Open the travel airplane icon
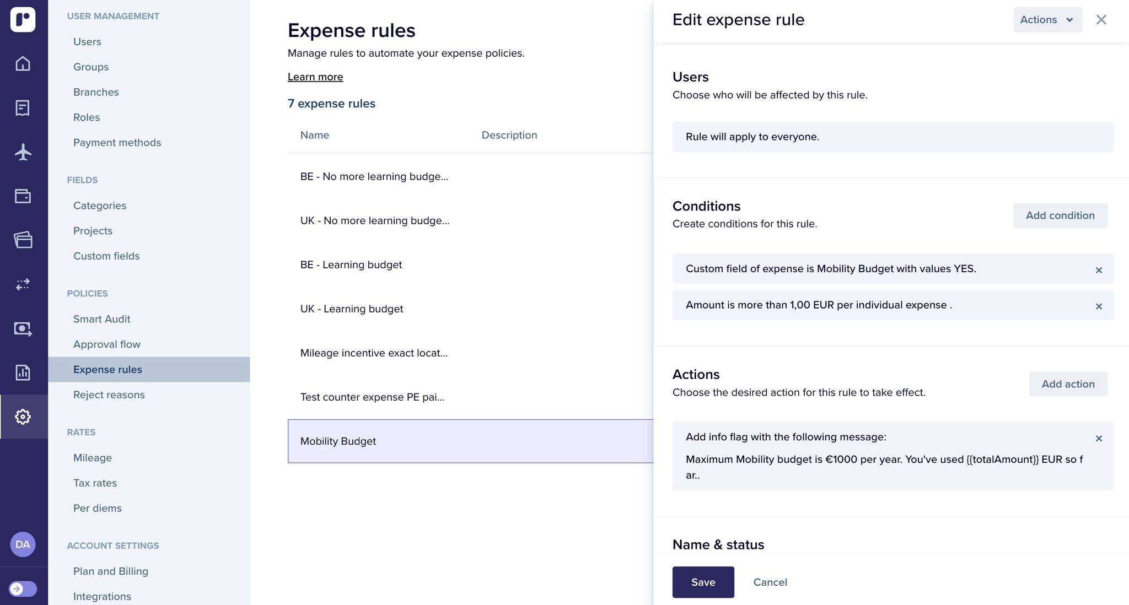The width and height of the screenshot is (1129, 605). (23, 152)
